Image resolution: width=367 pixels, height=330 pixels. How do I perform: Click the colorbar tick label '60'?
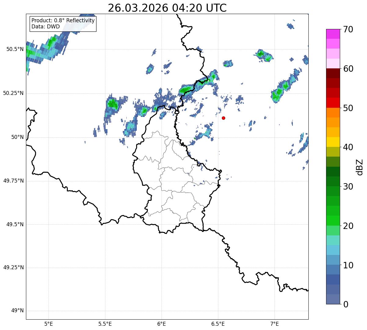[348, 69]
